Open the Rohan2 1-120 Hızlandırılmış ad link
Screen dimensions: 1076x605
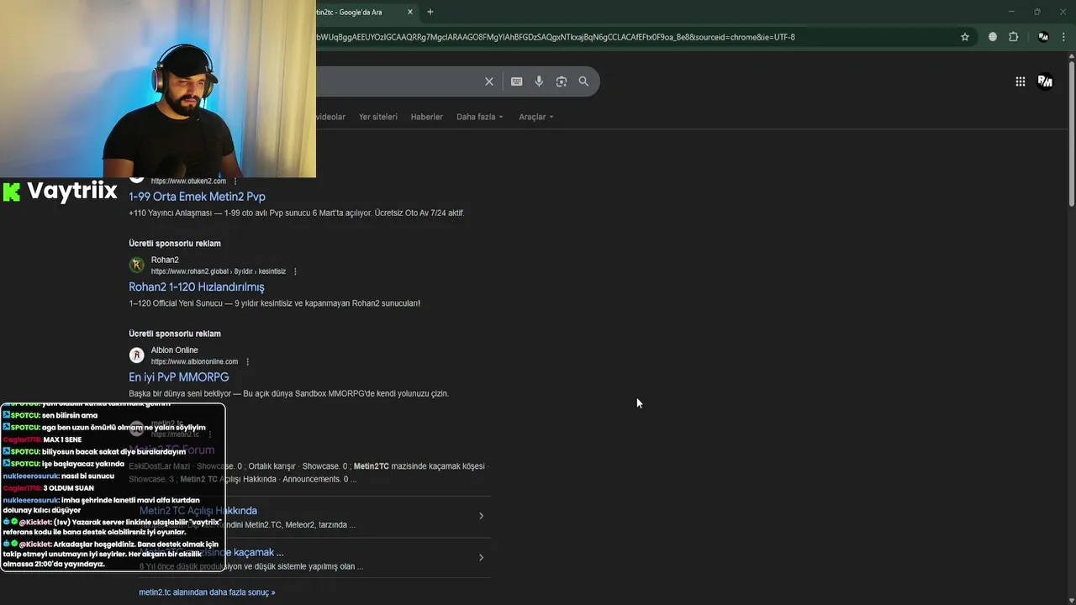click(x=196, y=287)
